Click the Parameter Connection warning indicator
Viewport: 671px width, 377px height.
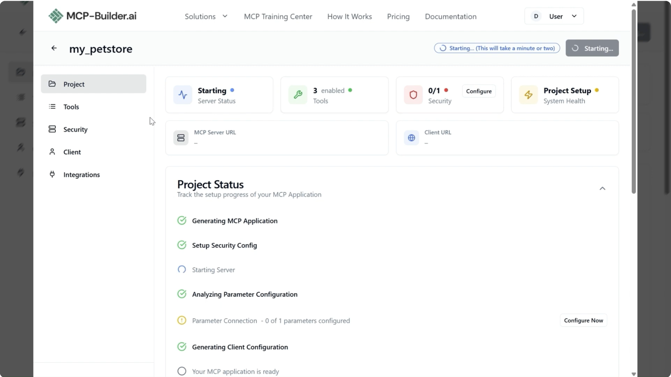point(181,321)
